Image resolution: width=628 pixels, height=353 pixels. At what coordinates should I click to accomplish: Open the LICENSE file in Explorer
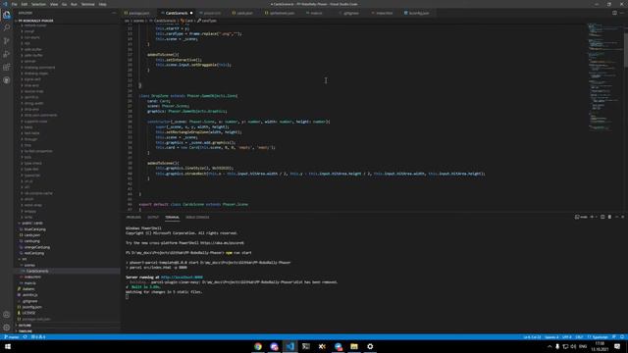click(x=68, y=313)
